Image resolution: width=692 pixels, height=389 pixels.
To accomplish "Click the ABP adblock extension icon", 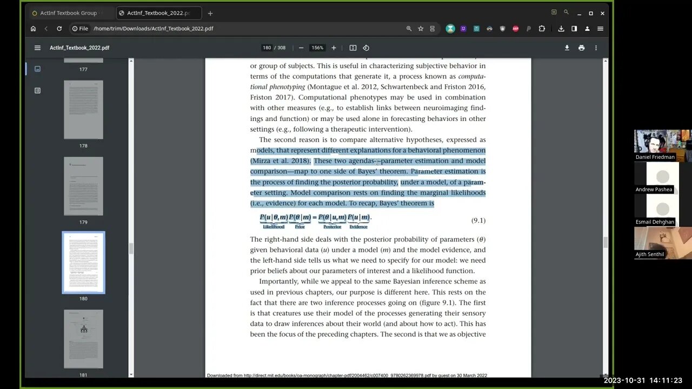I will 515,29.
